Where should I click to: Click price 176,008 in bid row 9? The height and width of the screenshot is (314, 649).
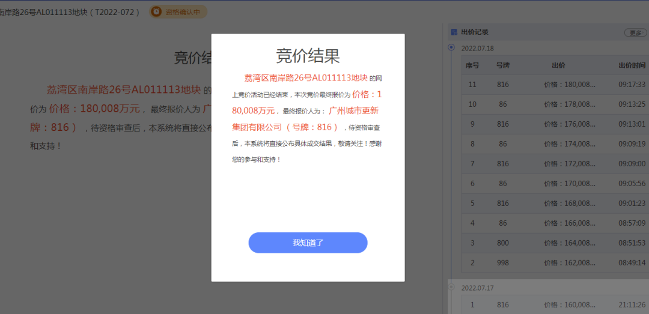coord(570,124)
